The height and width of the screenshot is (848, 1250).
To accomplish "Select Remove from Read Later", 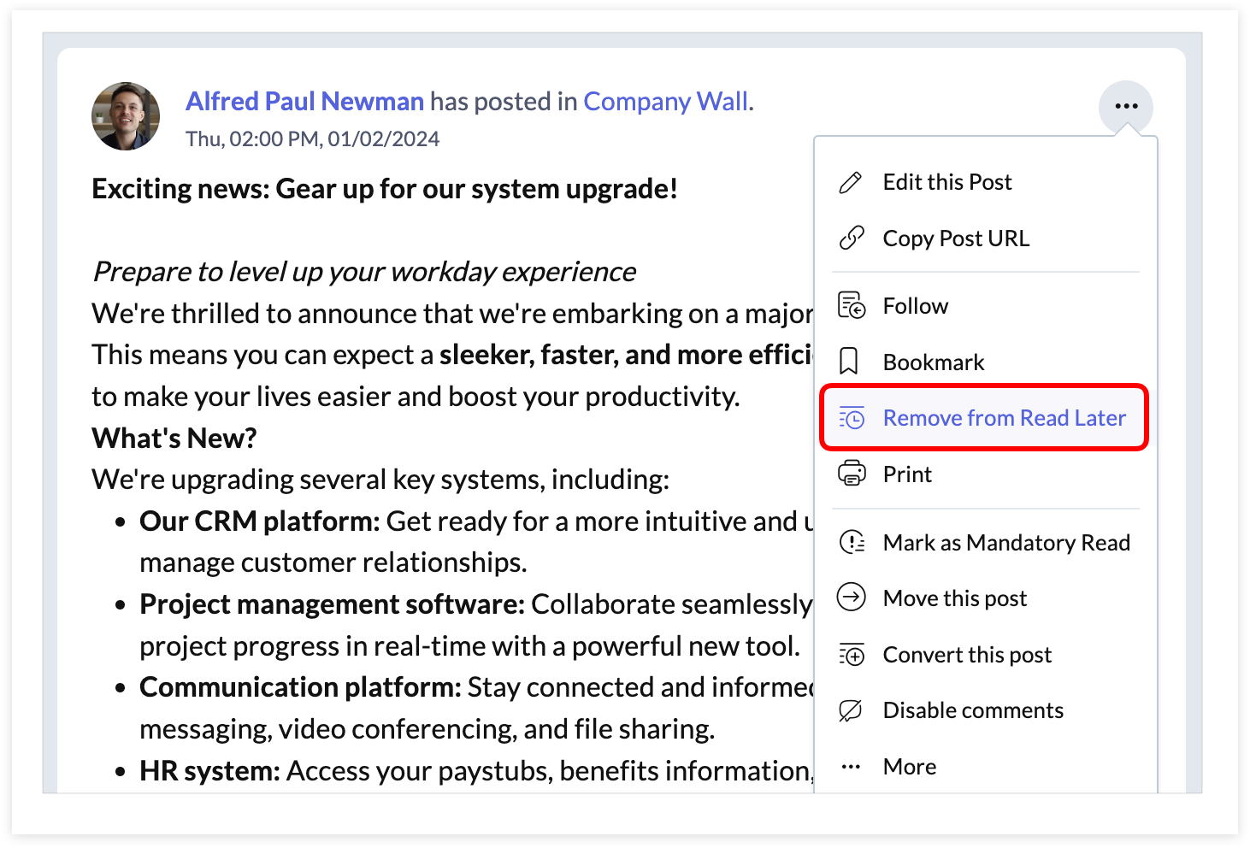I will [984, 418].
